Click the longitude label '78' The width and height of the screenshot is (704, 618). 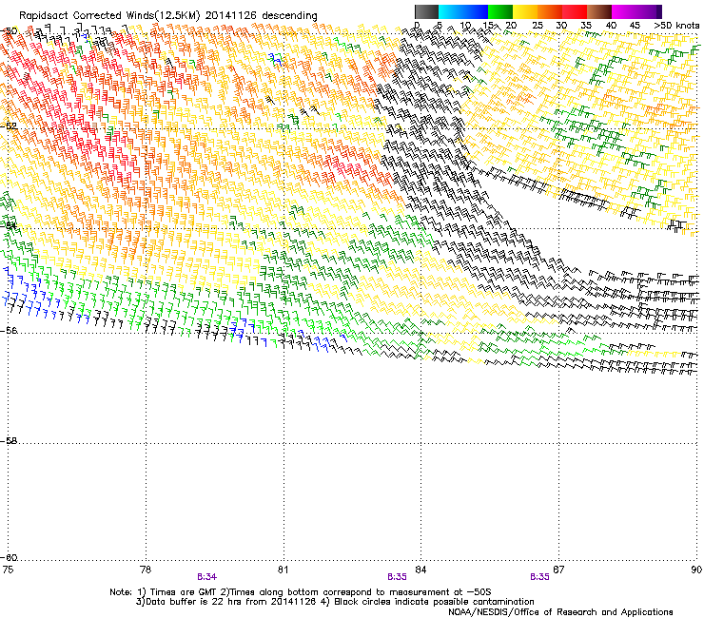[x=146, y=570]
